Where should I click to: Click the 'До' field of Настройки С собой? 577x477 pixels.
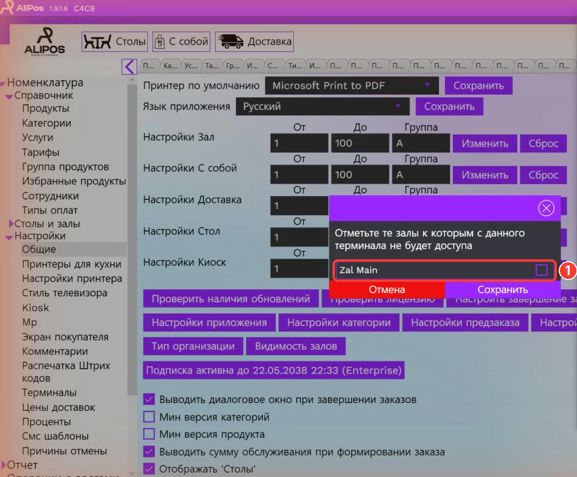pos(360,175)
